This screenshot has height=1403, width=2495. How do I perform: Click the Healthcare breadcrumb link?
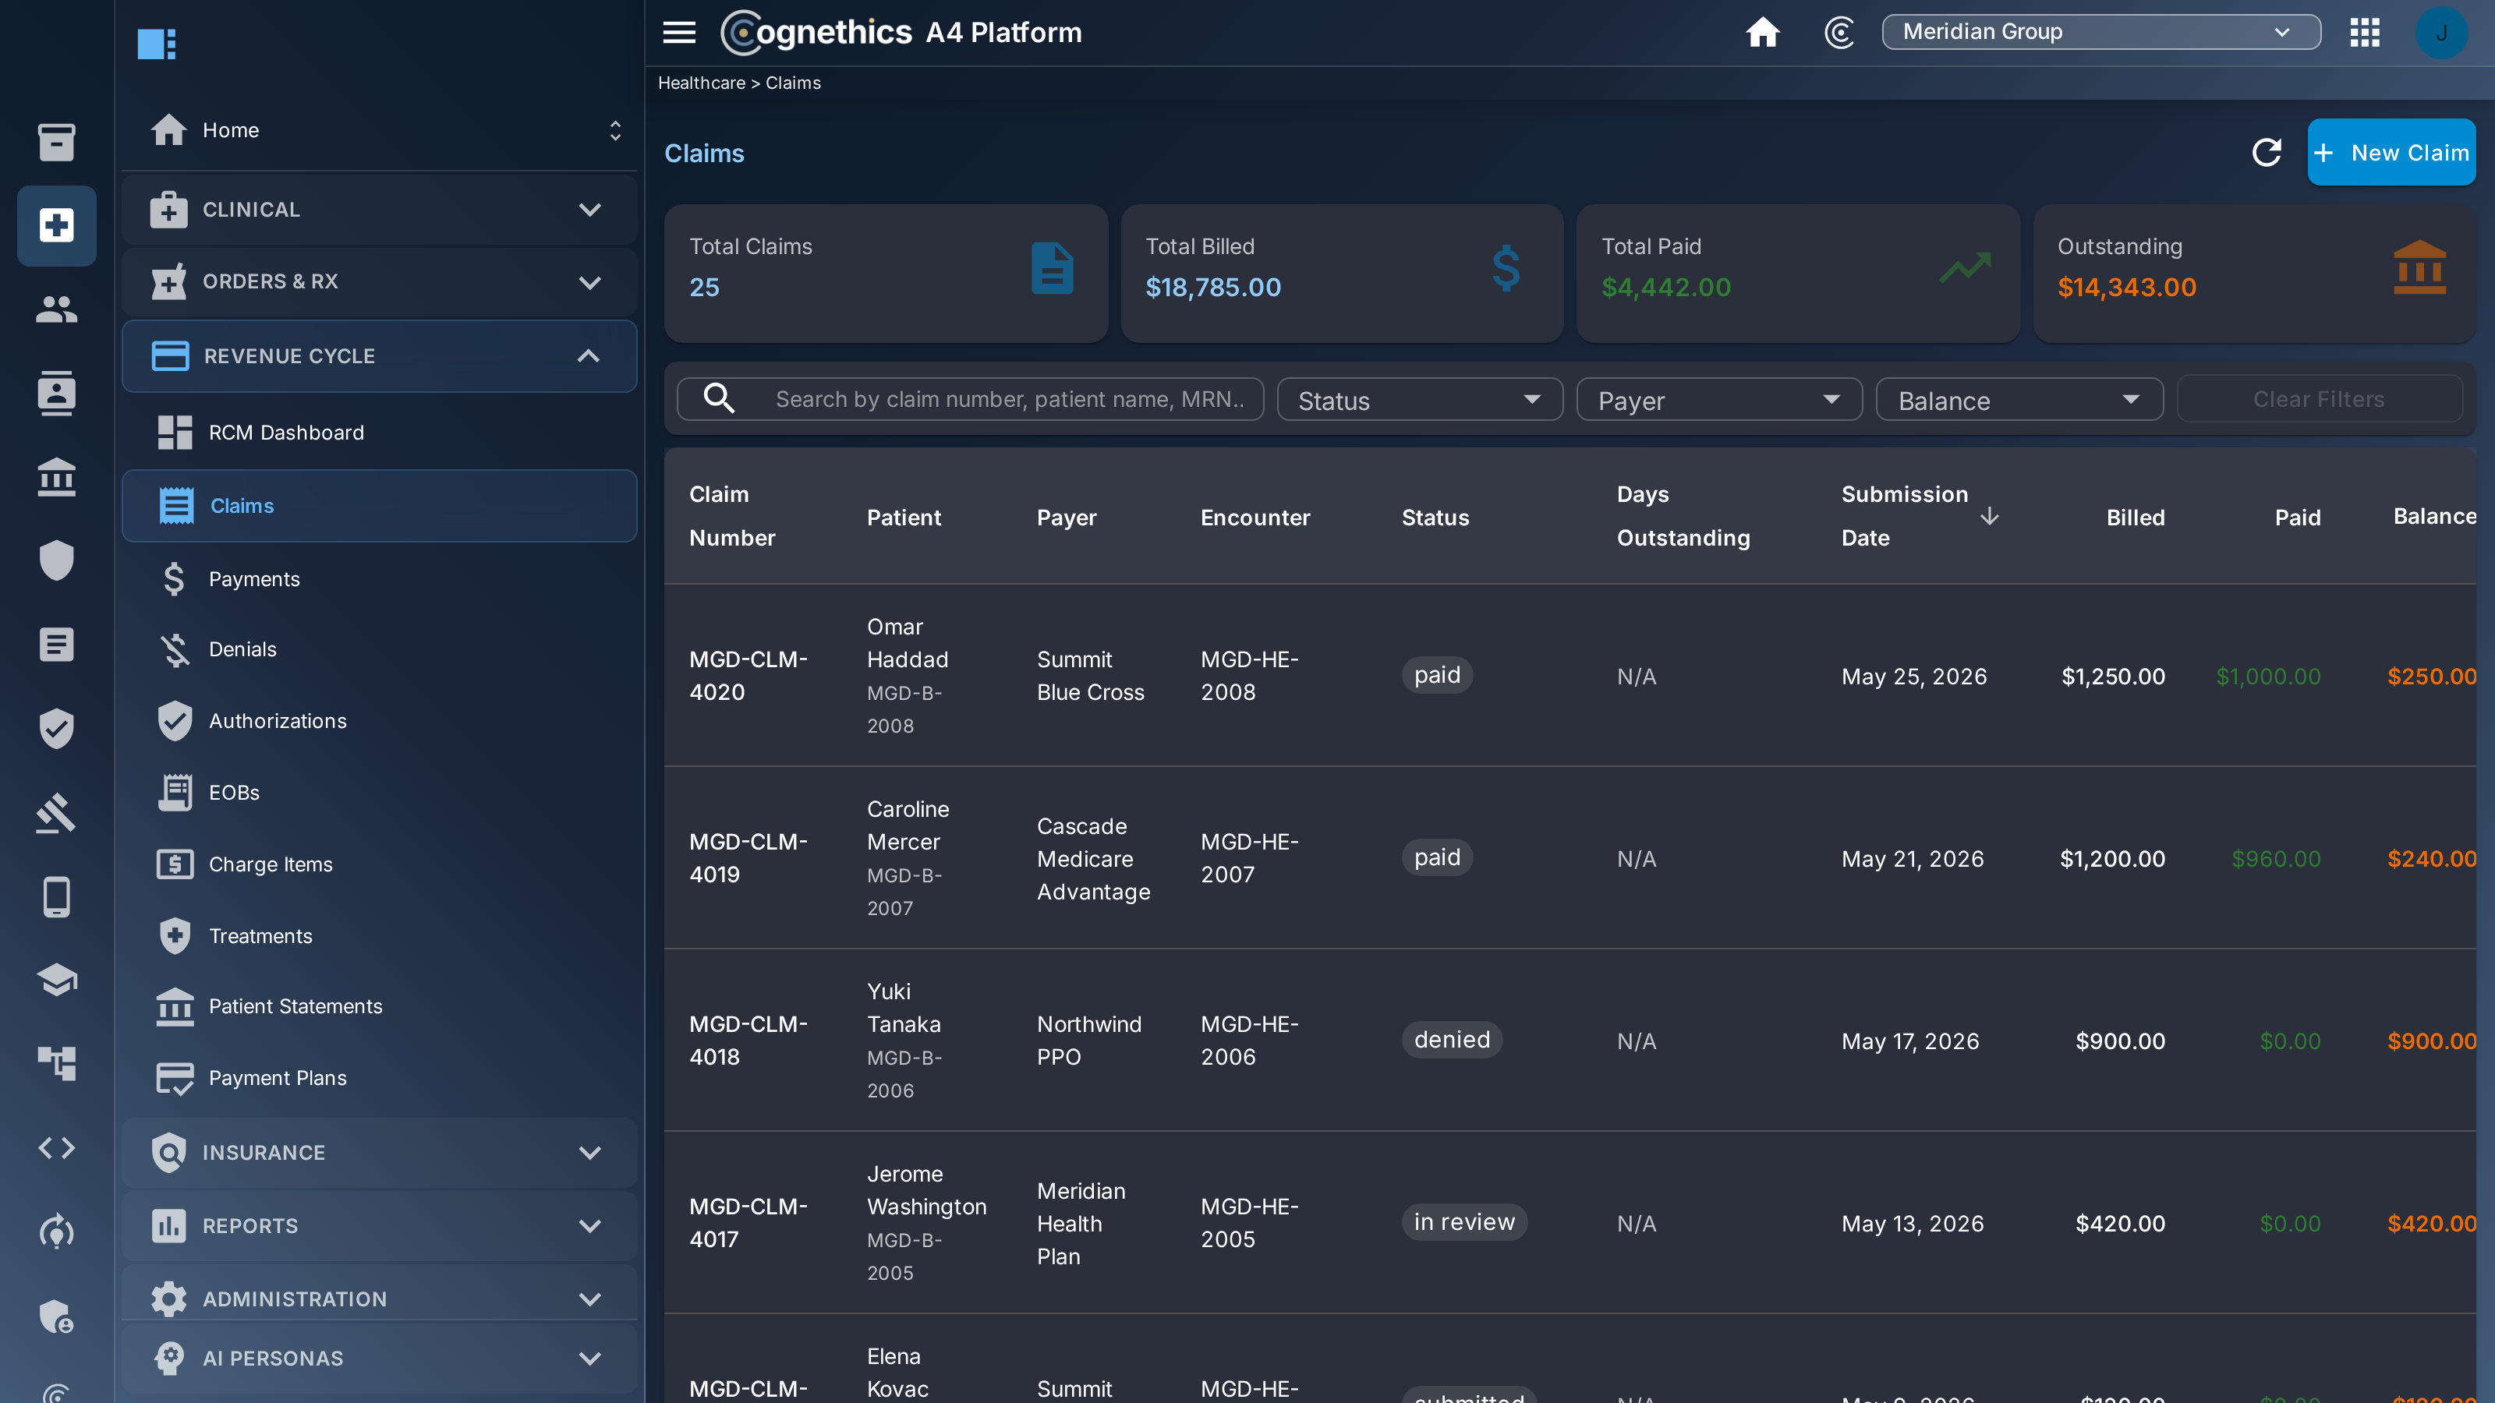tap(701, 83)
